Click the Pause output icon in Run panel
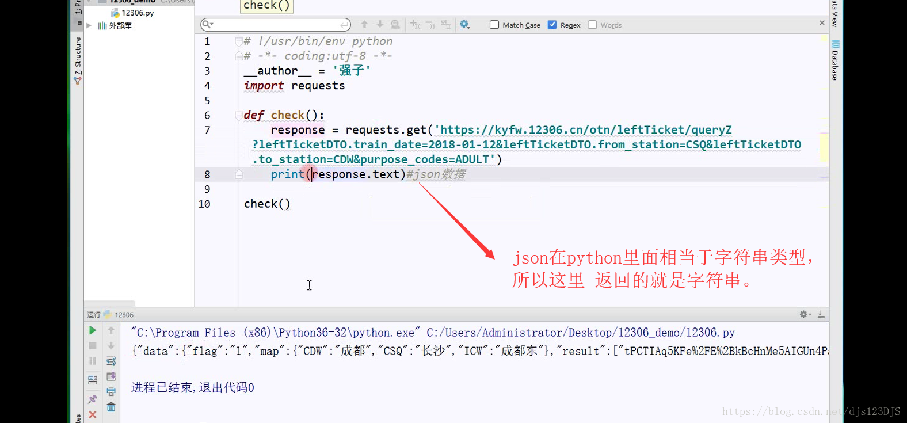The height and width of the screenshot is (423, 907). coord(92,361)
